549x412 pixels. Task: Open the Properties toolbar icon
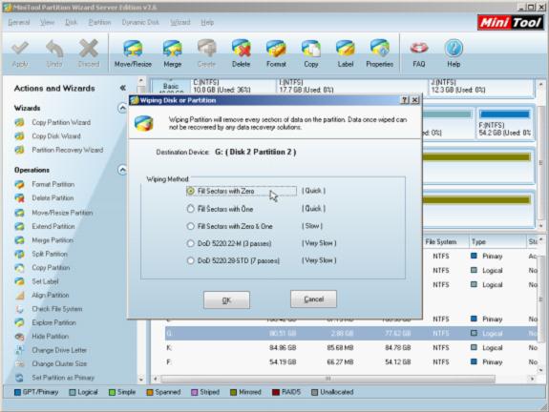380,53
